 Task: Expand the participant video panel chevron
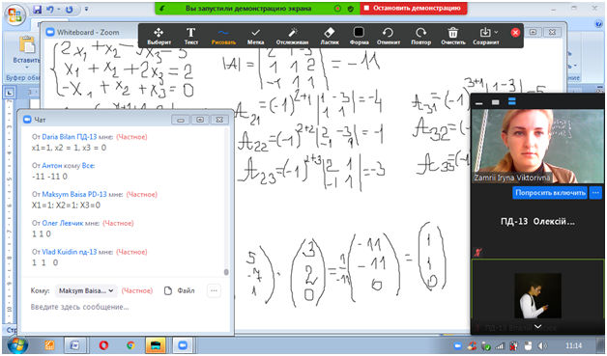(x=537, y=327)
